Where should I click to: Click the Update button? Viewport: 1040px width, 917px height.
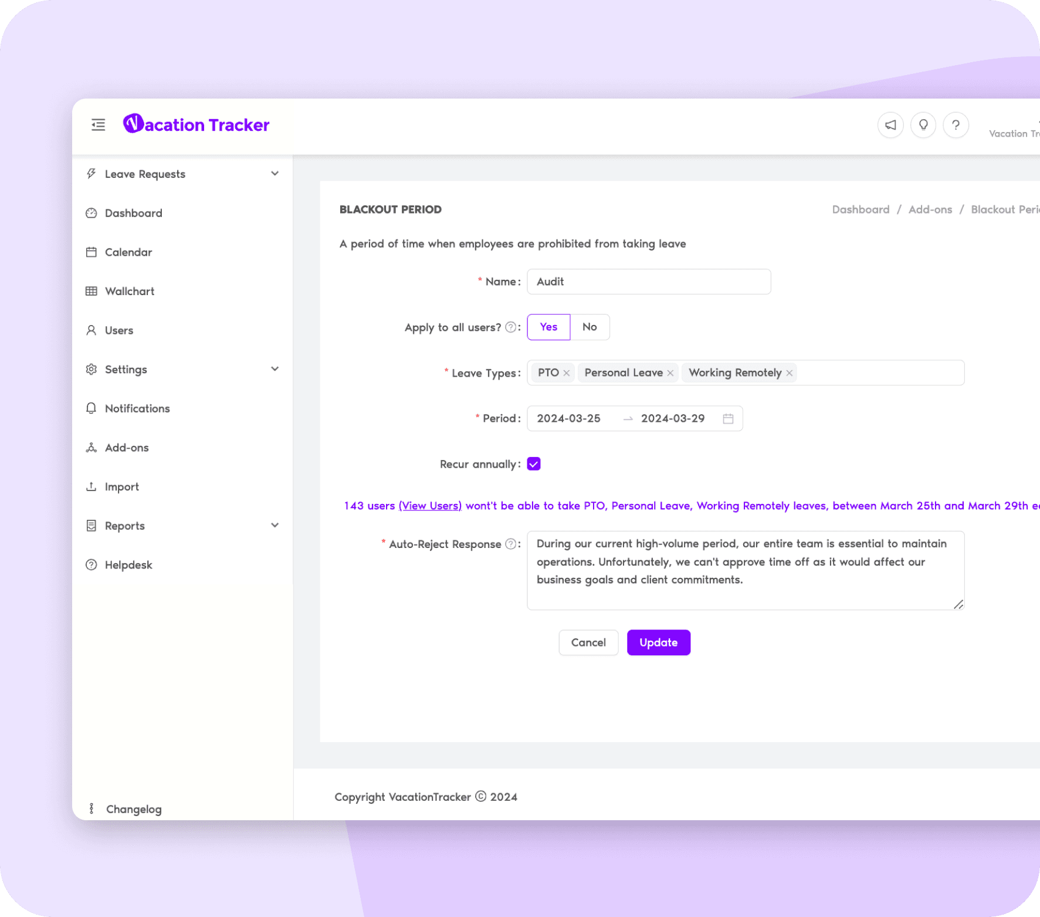pos(658,642)
